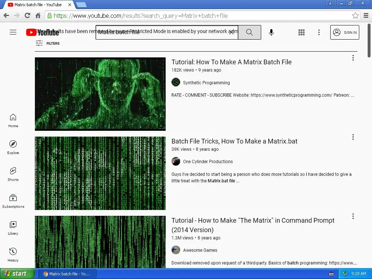Open settings three-dot menu beside Sign In
The width and height of the screenshot is (372, 279).
click(x=319, y=32)
